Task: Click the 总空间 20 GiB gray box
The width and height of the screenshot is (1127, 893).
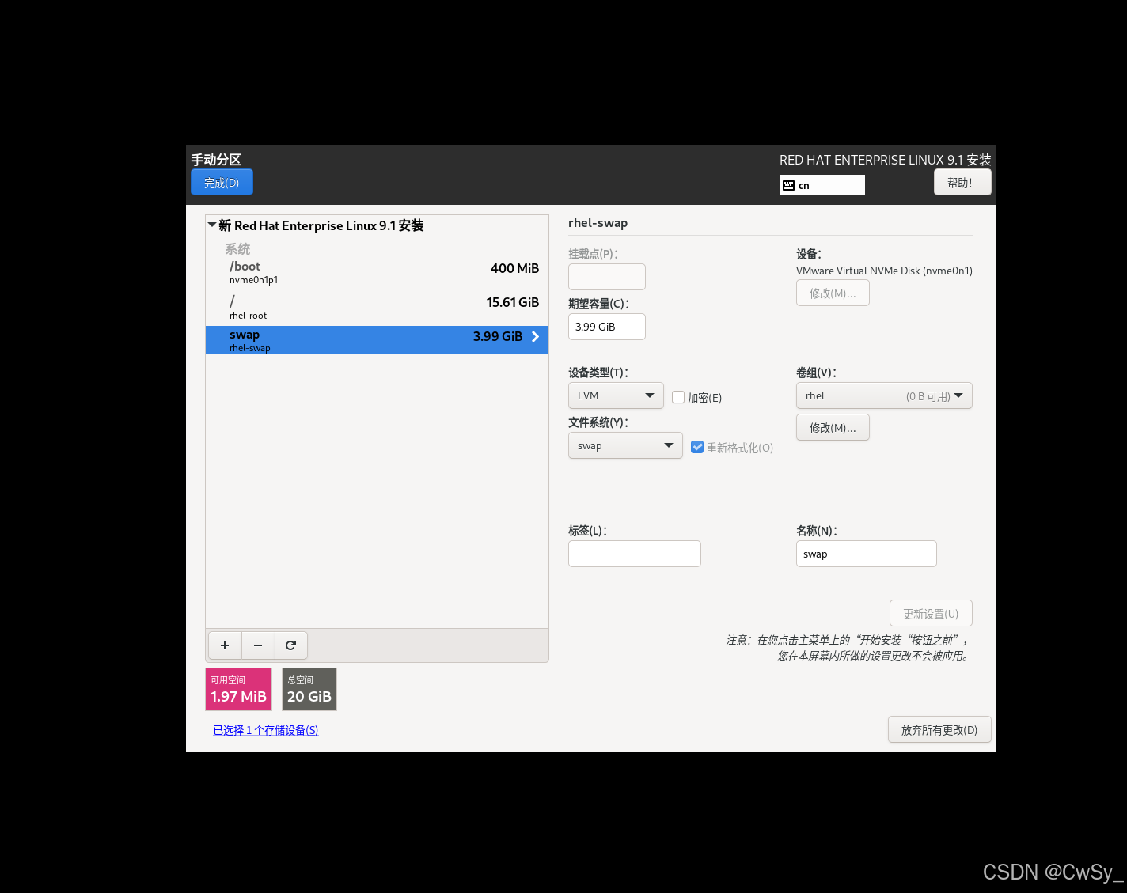Action: tap(309, 690)
